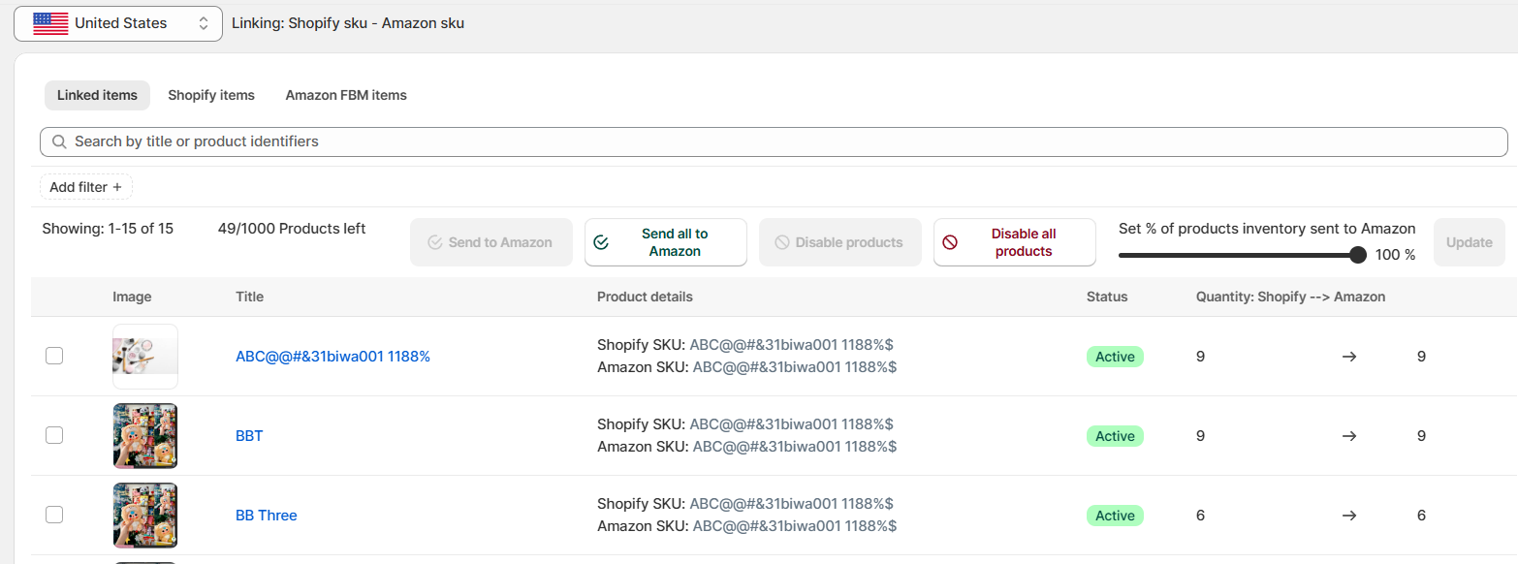
Task: Click the checkmark icon on Send all to Amazon
Action: 601,242
